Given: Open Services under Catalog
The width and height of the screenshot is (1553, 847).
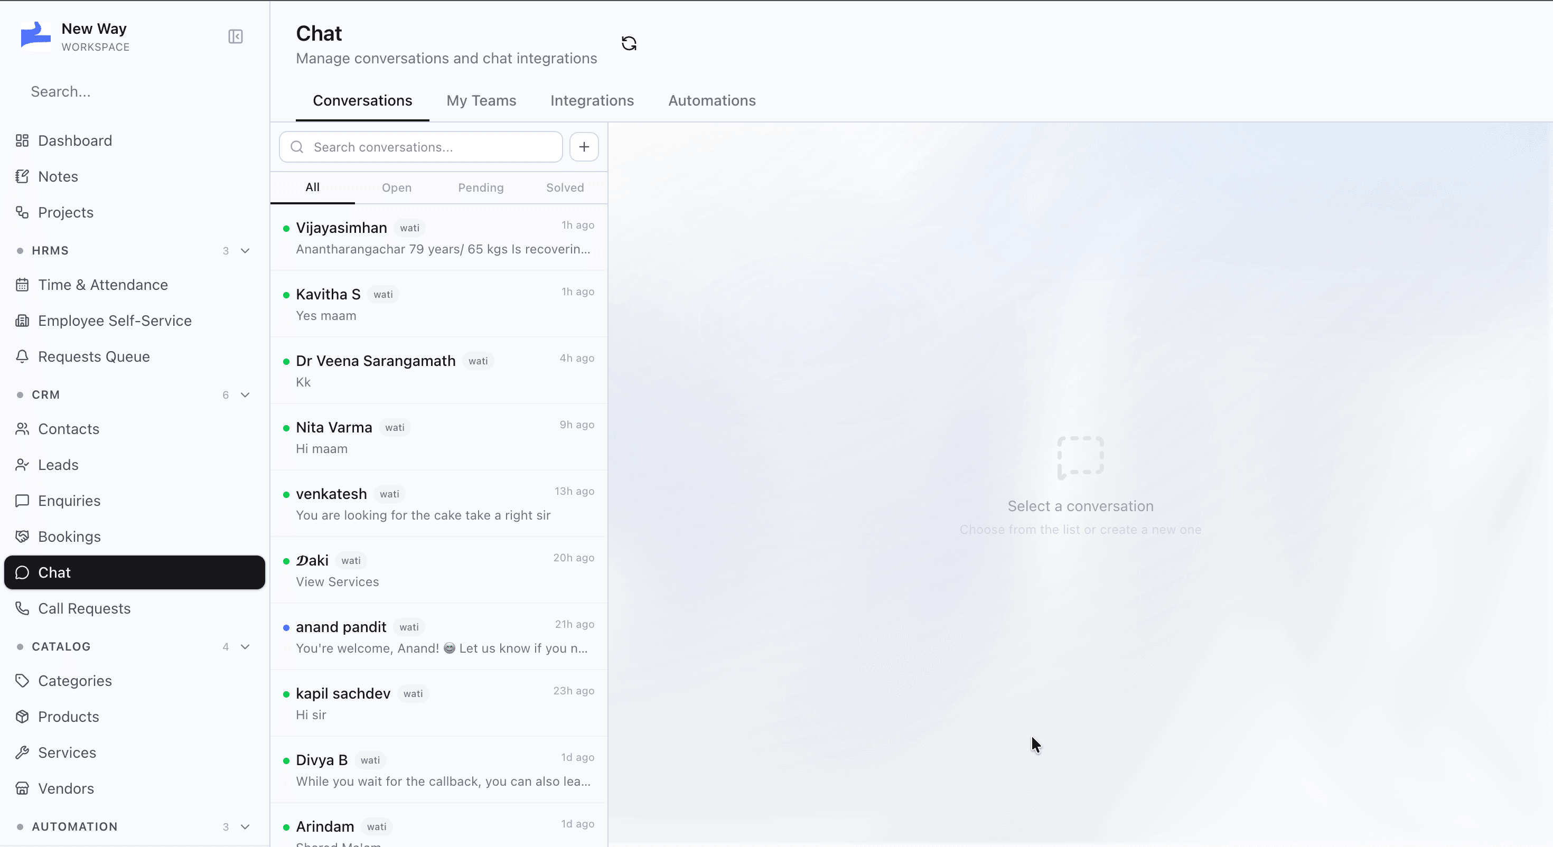Looking at the screenshot, I should 135,753.
